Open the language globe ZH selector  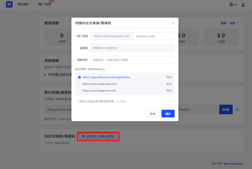click(233, 4)
